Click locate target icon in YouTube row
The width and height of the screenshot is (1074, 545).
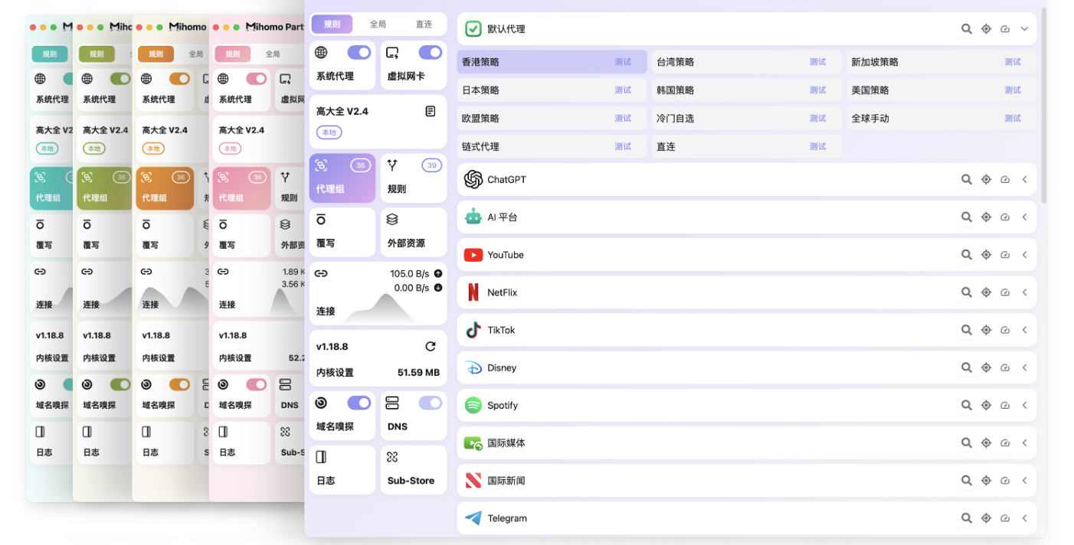pos(986,255)
